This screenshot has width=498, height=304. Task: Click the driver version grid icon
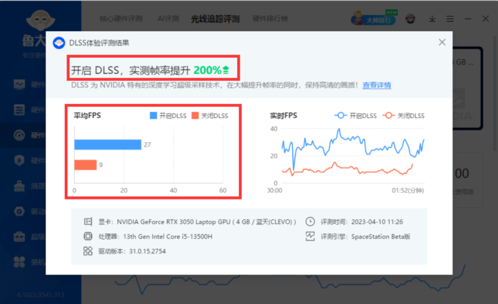pyautogui.click(x=88, y=251)
